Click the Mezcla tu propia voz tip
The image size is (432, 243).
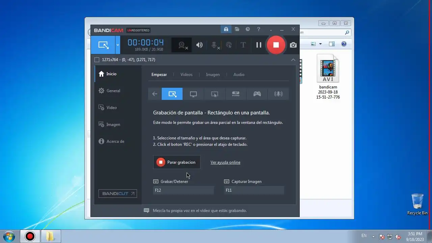tap(200, 211)
